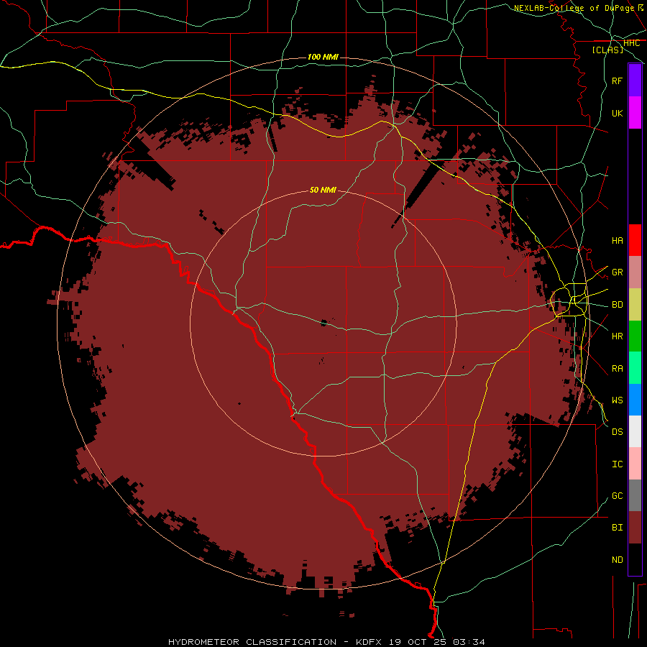
Task: Click the 'WS' legend label
Action: click(x=617, y=400)
